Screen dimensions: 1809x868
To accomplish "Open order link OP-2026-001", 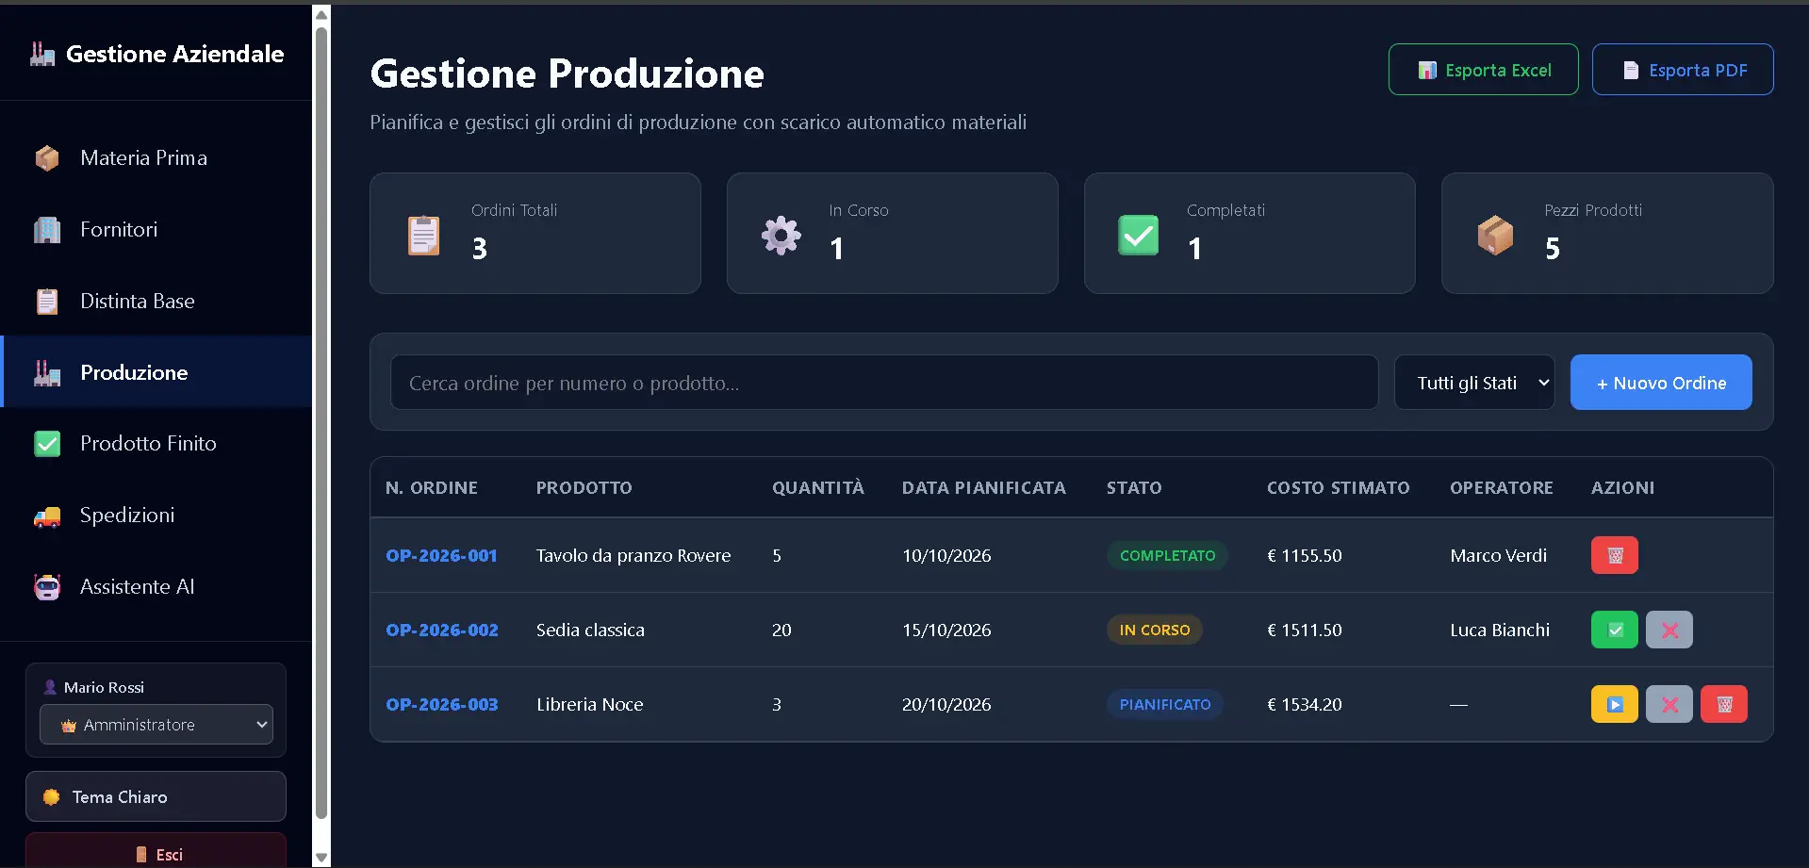I will pos(441,555).
